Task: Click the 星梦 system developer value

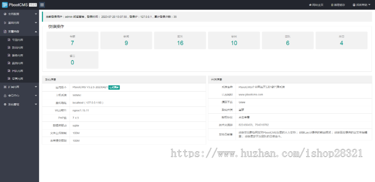Action: [x=241, y=110]
